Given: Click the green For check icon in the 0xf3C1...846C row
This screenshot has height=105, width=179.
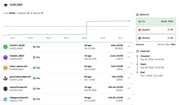Looking at the screenshot, I should (x=34, y=47).
